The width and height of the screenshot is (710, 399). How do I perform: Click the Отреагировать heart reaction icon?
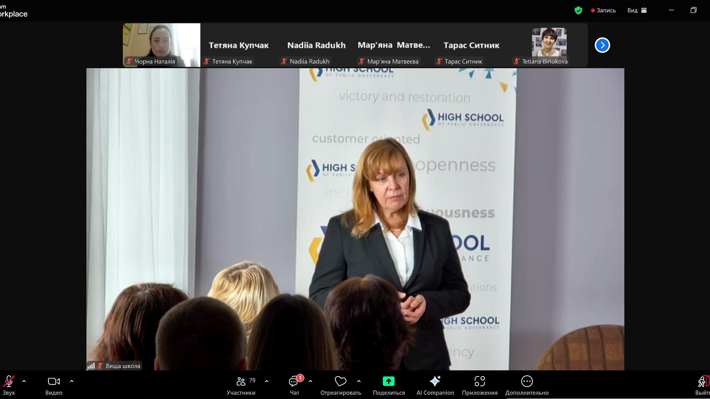tap(340, 382)
